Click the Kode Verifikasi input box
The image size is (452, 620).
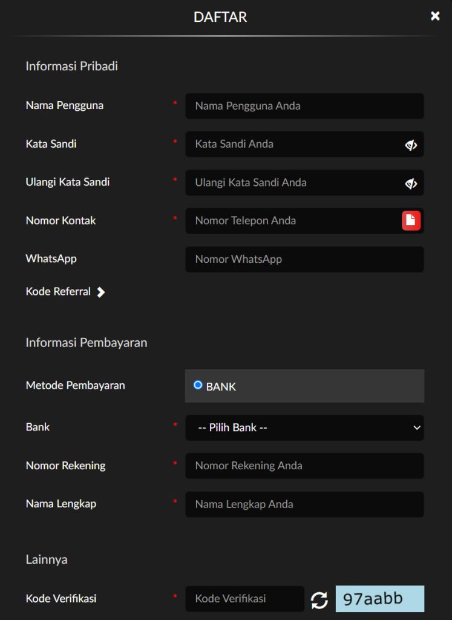pos(244,599)
